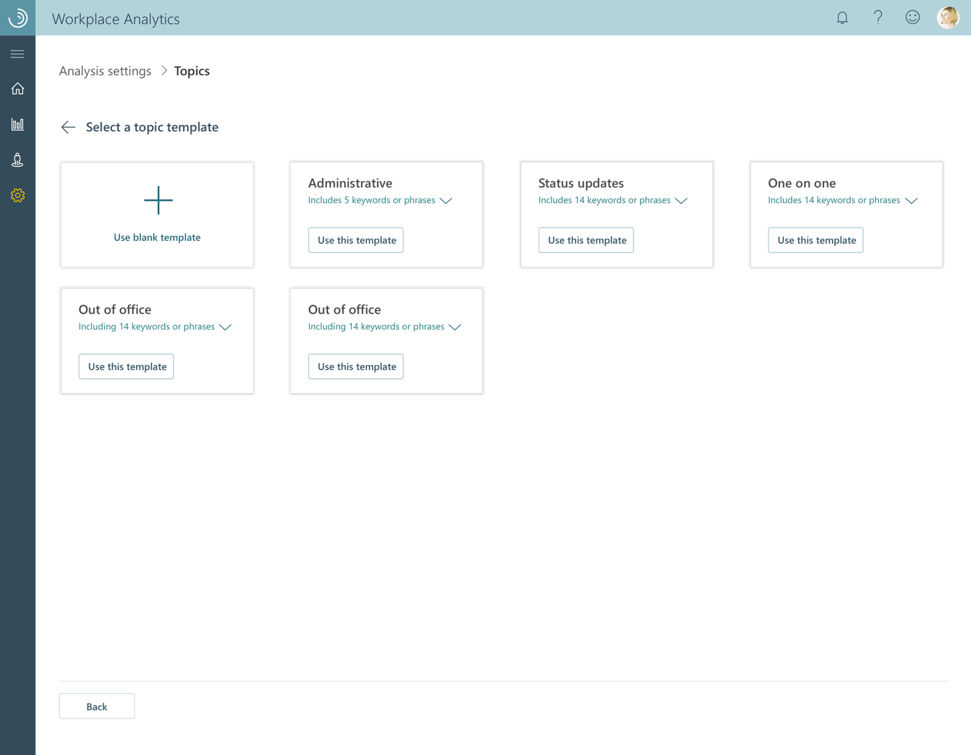
Task: Expand One on one keywords list
Action: pos(911,201)
